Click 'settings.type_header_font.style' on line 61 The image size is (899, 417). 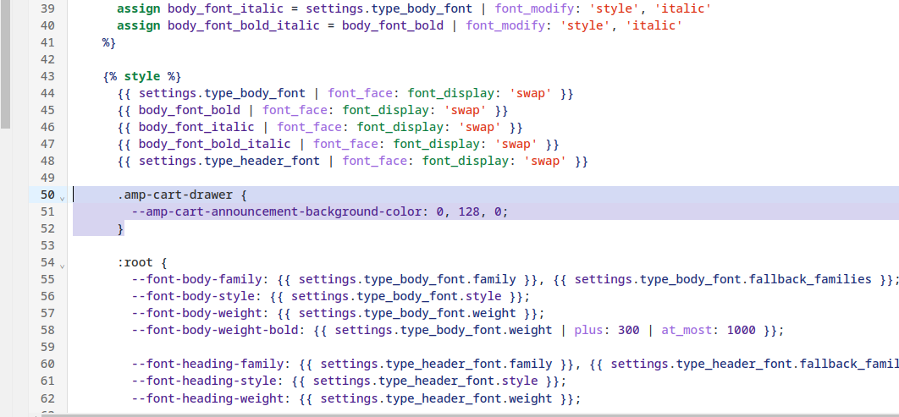(x=426, y=381)
